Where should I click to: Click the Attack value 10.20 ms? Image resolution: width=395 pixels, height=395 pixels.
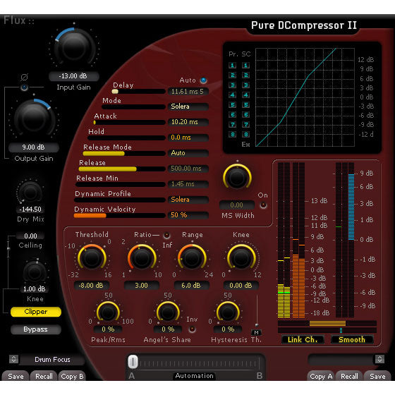tap(188, 122)
